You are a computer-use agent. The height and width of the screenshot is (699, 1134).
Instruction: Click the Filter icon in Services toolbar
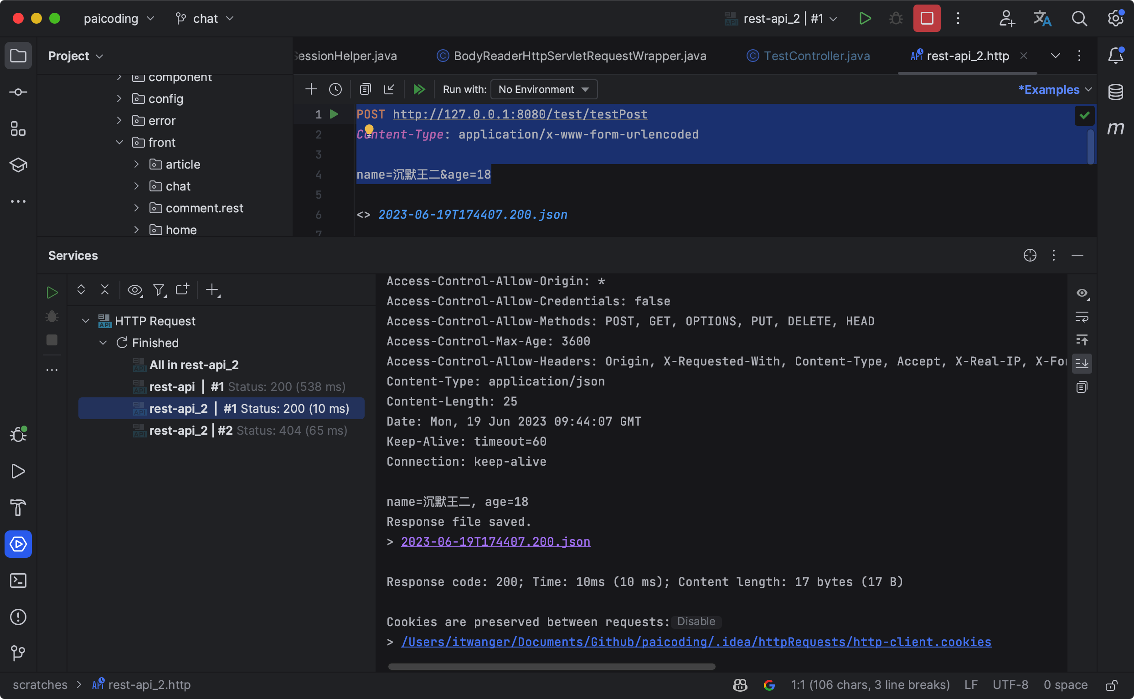159,290
